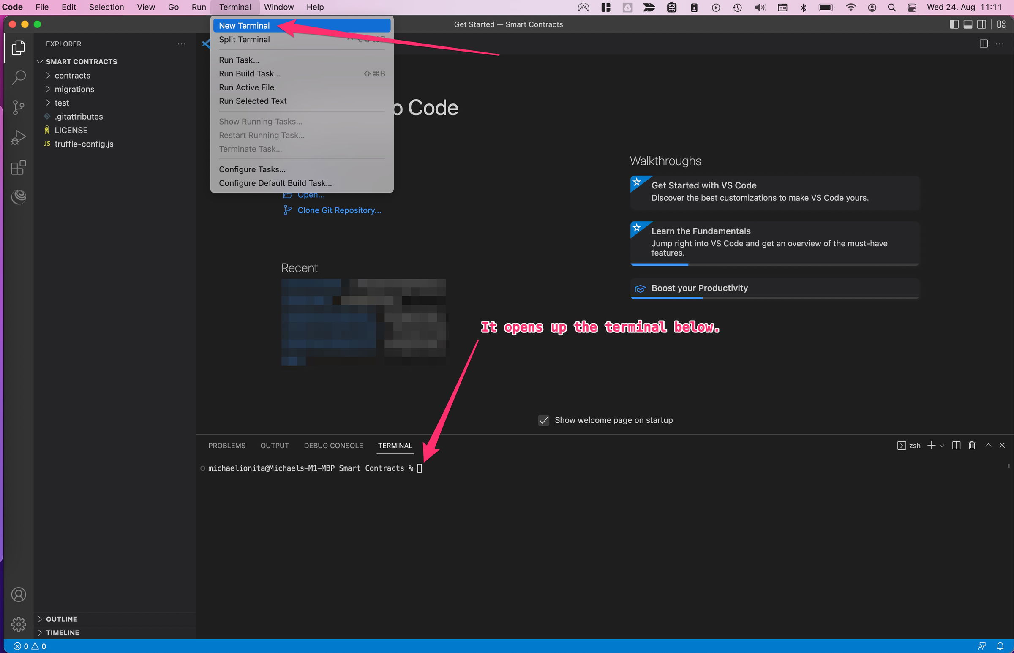
Task: Click terminal prompt input area
Action: [x=420, y=468]
